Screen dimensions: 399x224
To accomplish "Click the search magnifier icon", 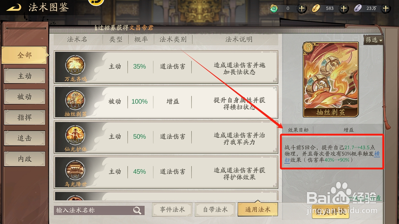I will coord(137,210).
